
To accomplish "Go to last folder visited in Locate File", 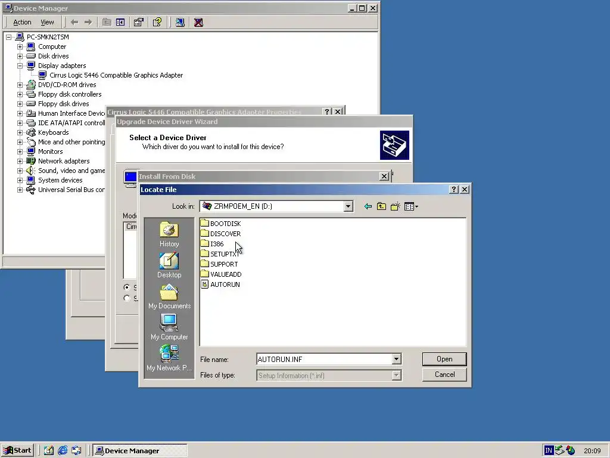I will point(368,206).
